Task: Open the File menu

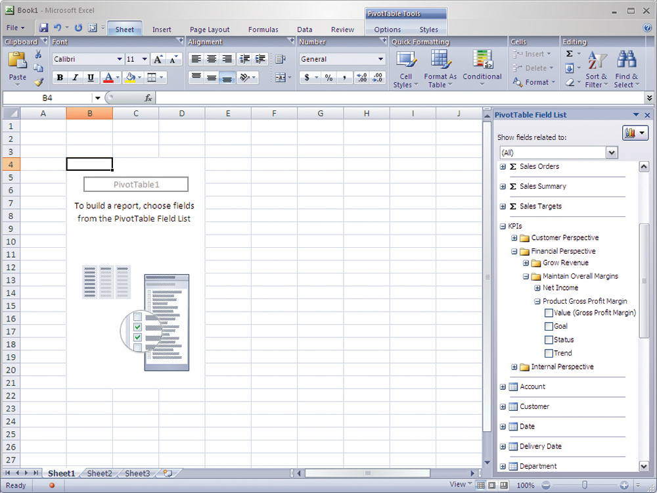Action: point(16,28)
